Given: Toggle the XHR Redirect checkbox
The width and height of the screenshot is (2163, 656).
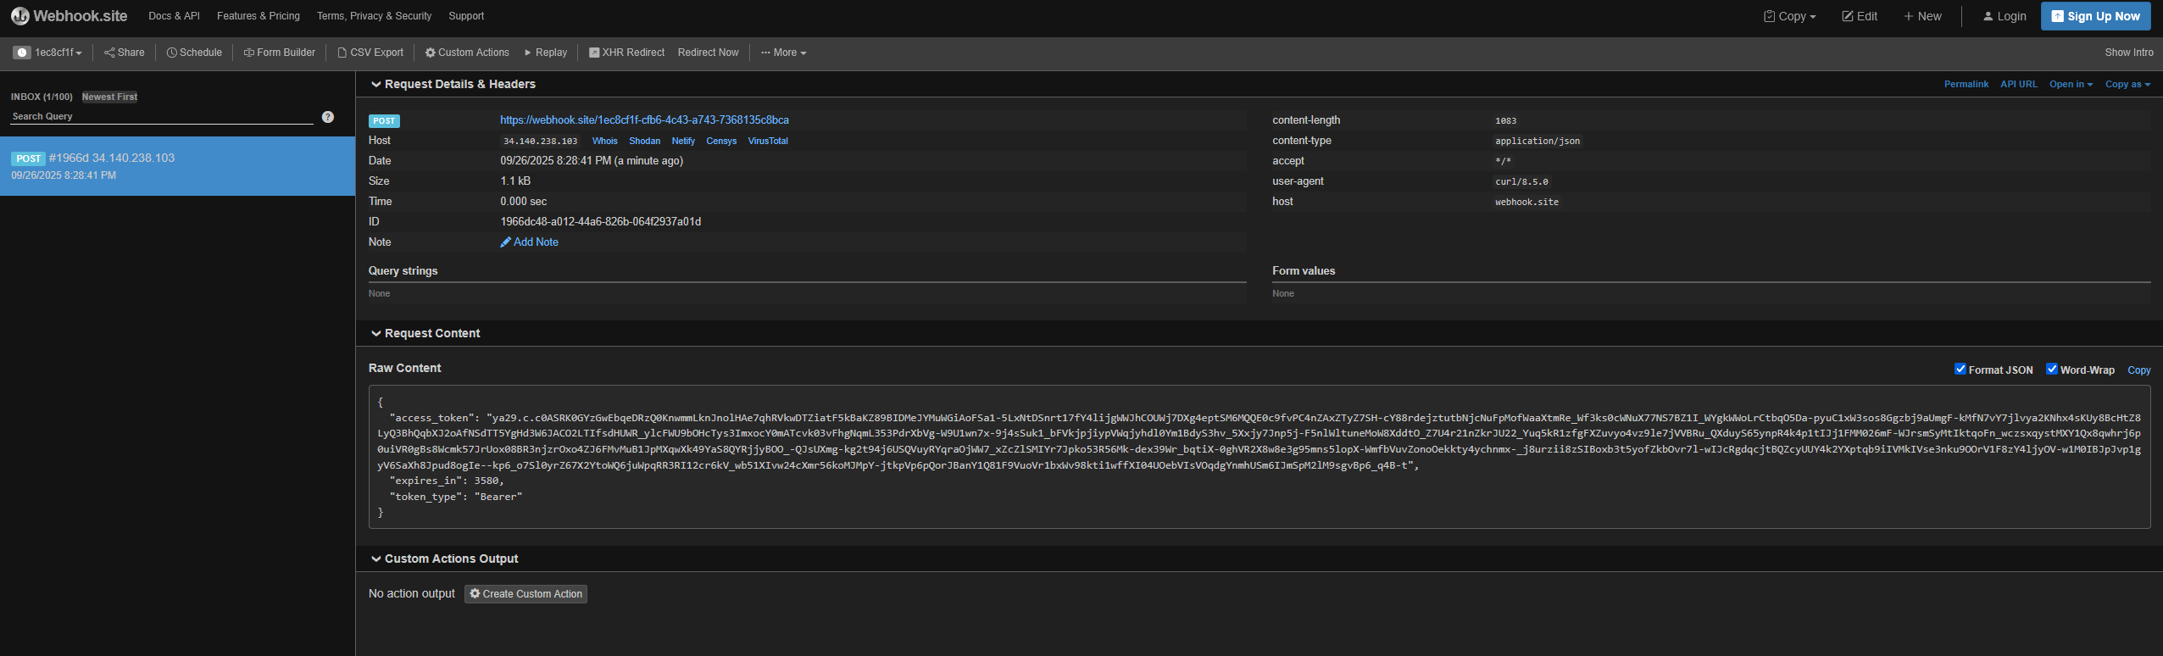Looking at the screenshot, I should click(594, 53).
